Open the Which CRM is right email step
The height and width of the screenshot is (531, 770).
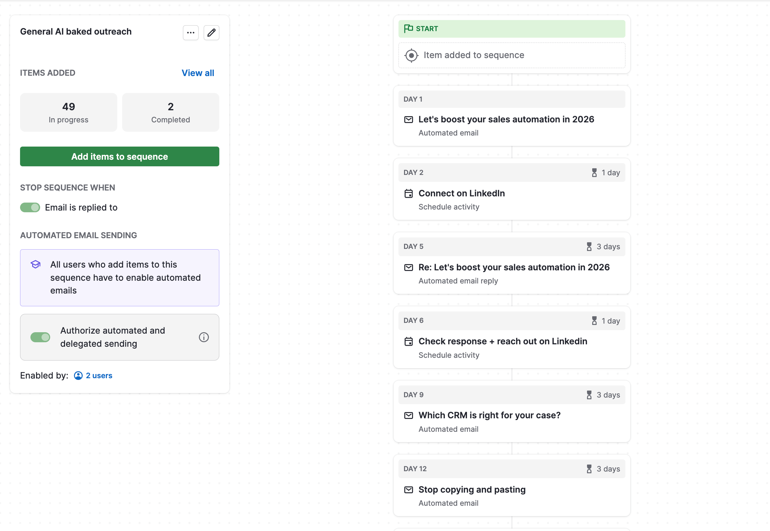489,415
